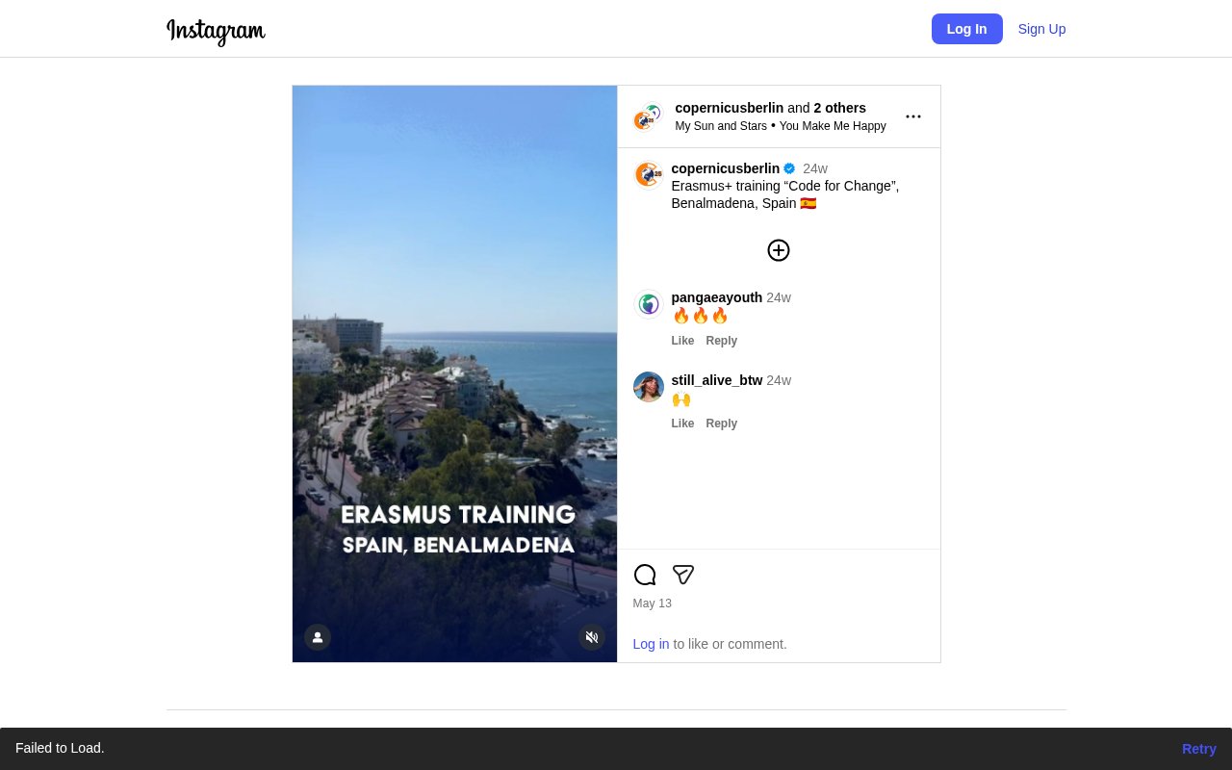Load more comments with plus icon
1232x770 pixels.
click(779, 250)
